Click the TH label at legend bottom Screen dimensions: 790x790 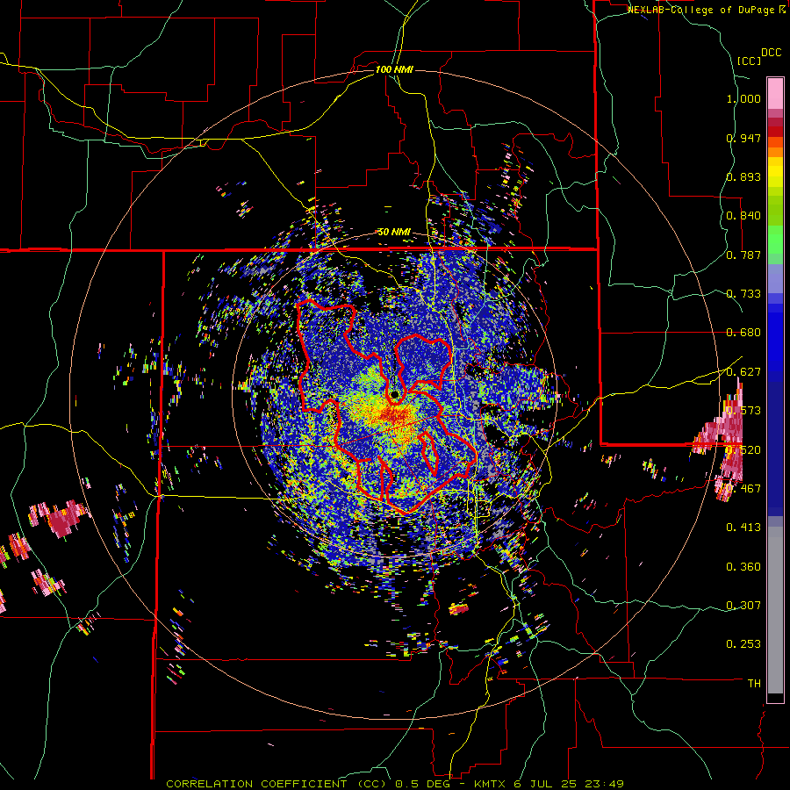pyautogui.click(x=754, y=683)
